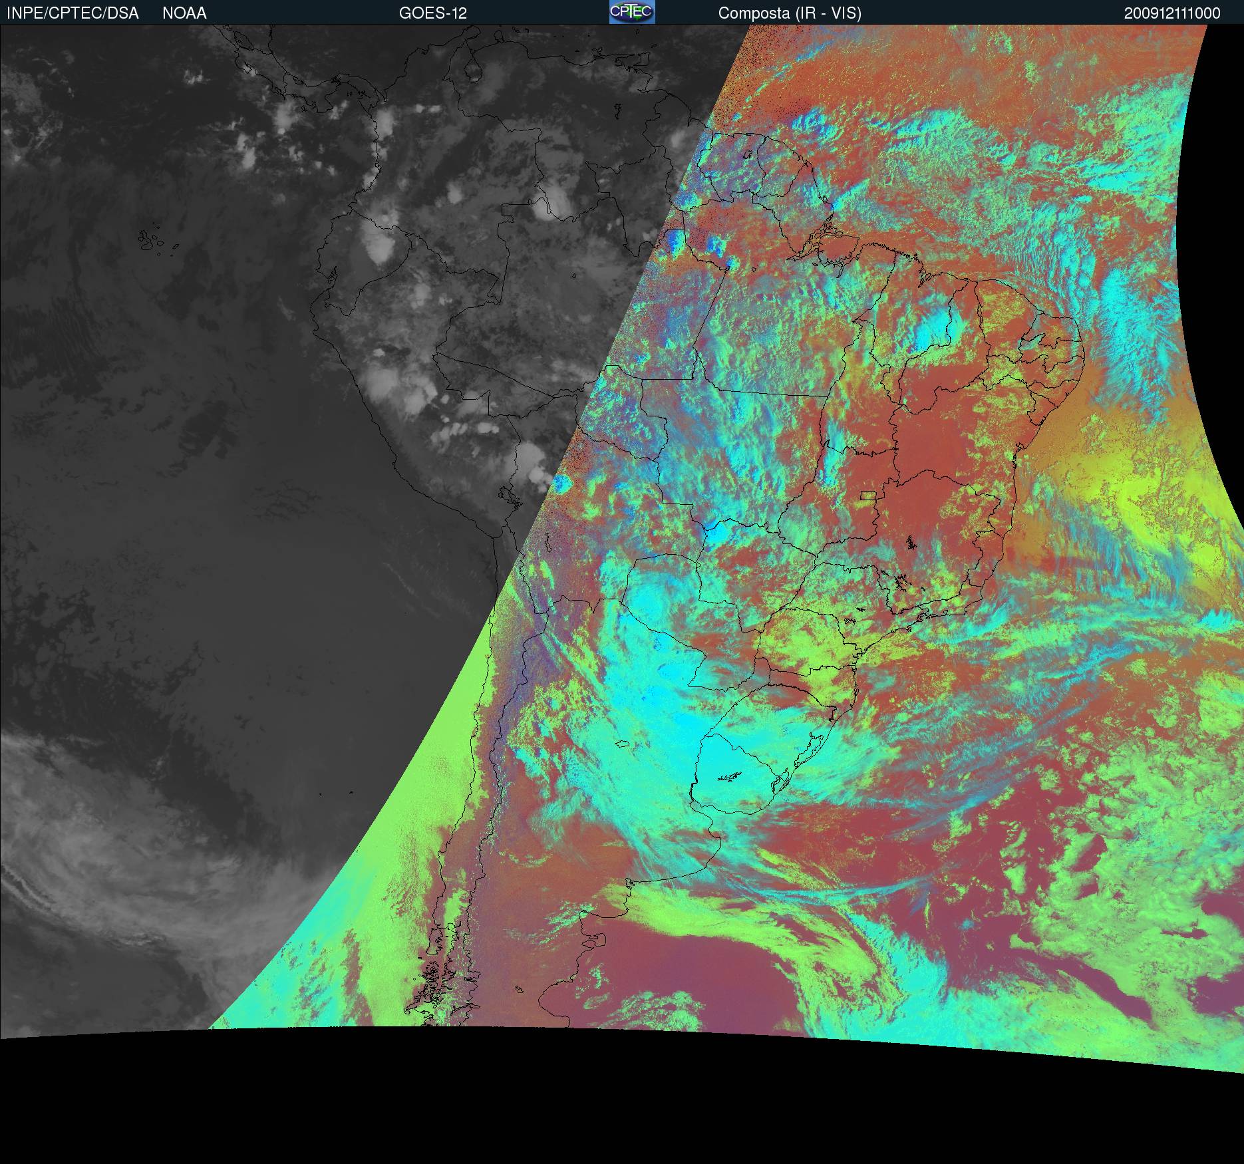Click the Composta (IR - VIS) title
Image resolution: width=1244 pixels, height=1164 pixels.
(790, 13)
